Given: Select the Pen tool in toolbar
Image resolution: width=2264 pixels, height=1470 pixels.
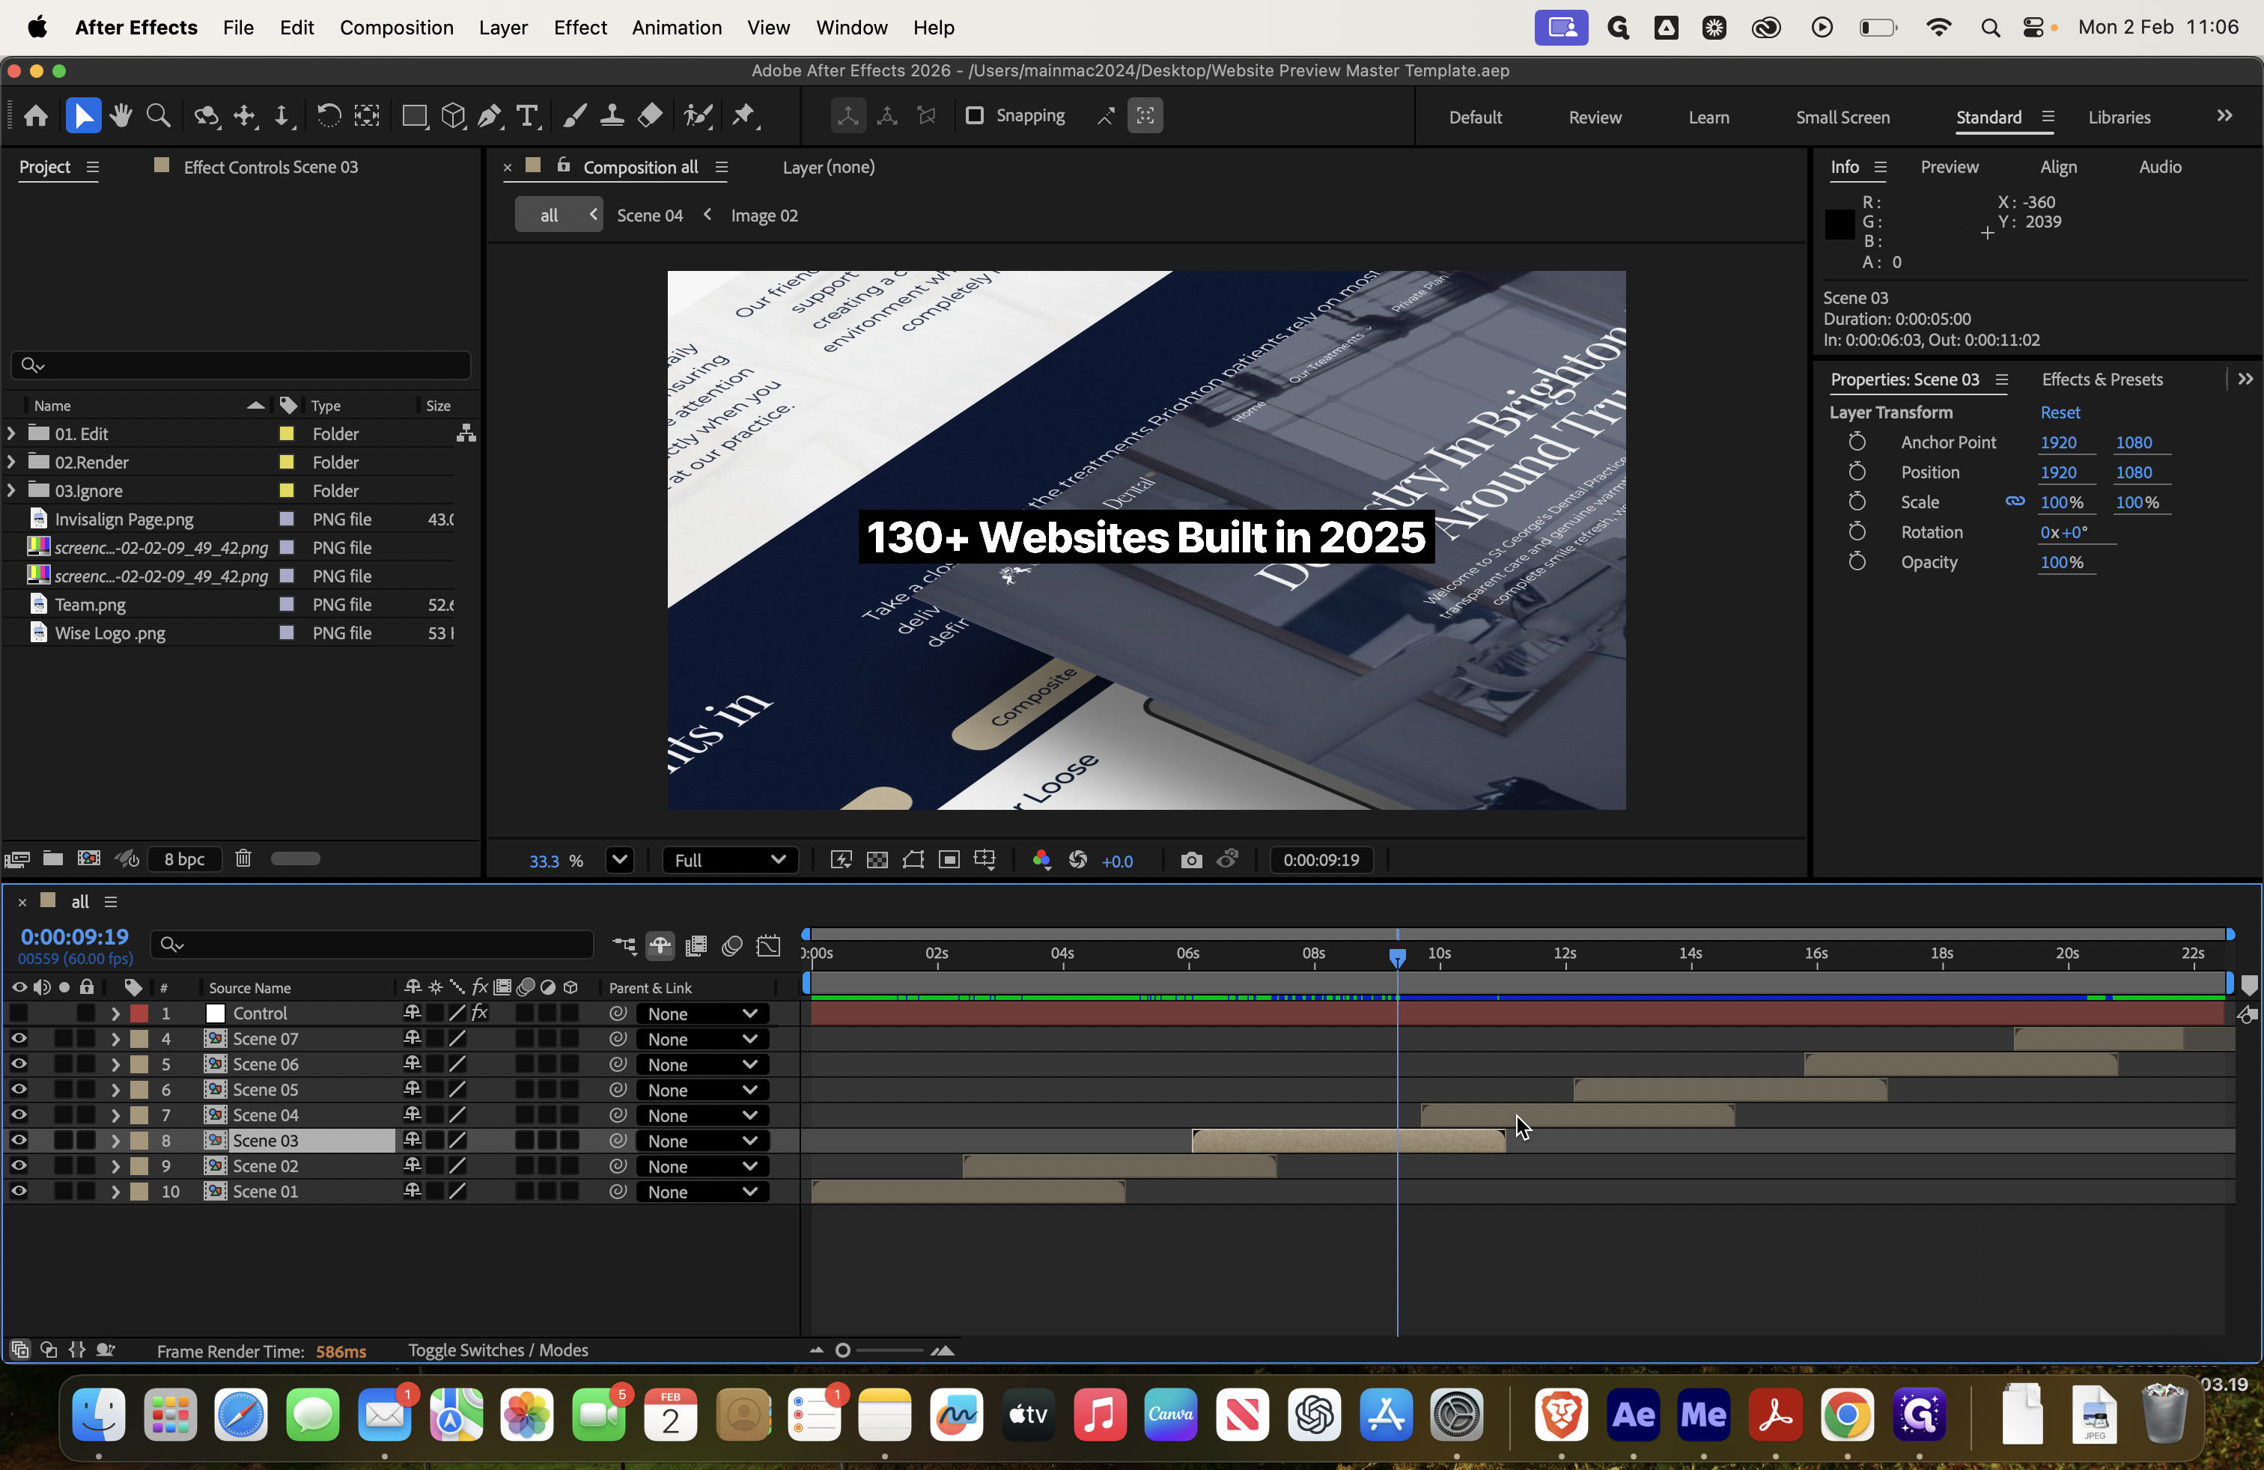Looking at the screenshot, I should coord(489,116).
